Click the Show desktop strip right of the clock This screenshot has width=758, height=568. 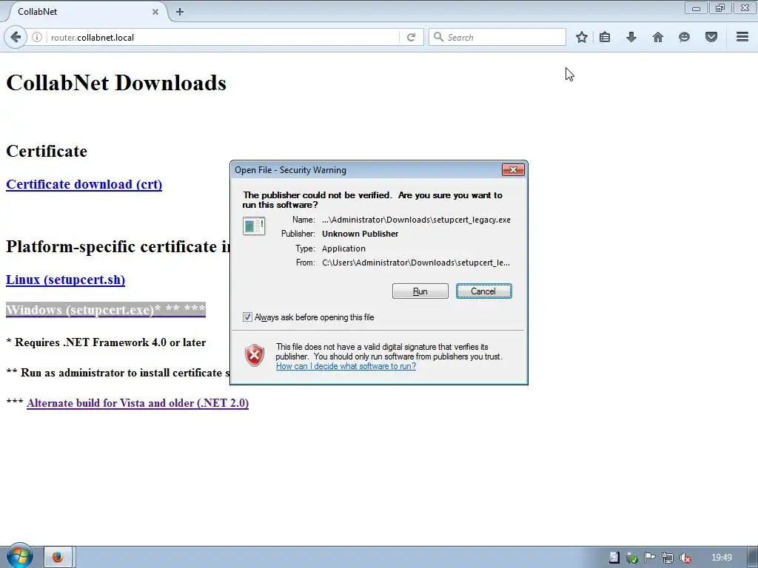(753, 558)
